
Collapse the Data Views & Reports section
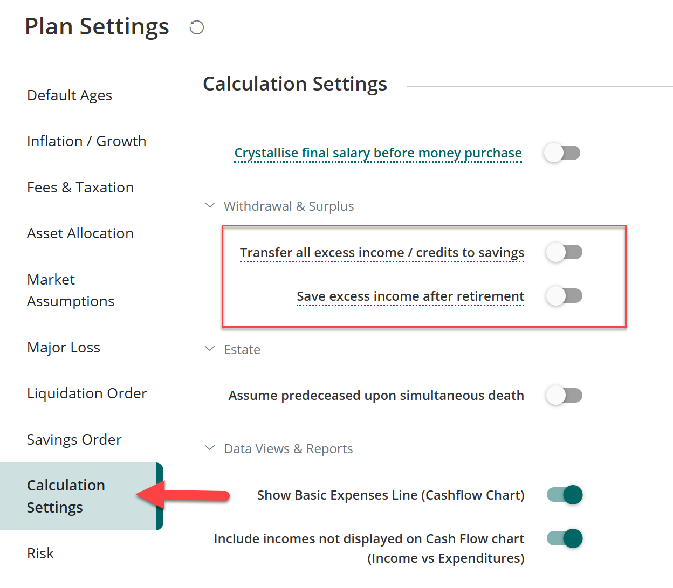pos(210,448)
